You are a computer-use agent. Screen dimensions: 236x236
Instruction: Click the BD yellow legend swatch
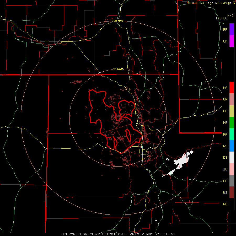tap(232, 111)
